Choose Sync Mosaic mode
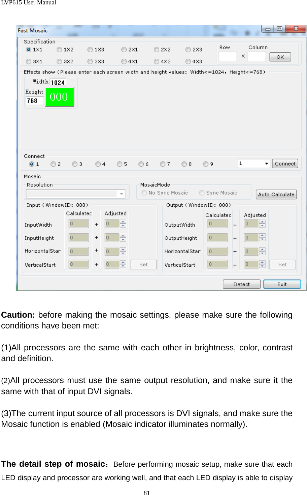The width and height of the screenshot is (307, 495). tap(202, 193)
